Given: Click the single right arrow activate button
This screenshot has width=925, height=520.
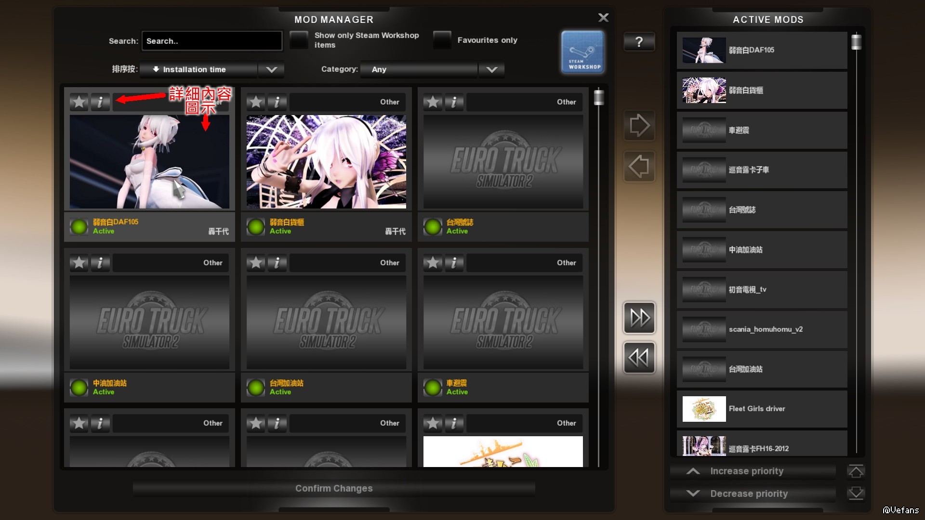Looking at the screenshot, I should [639, 126].
